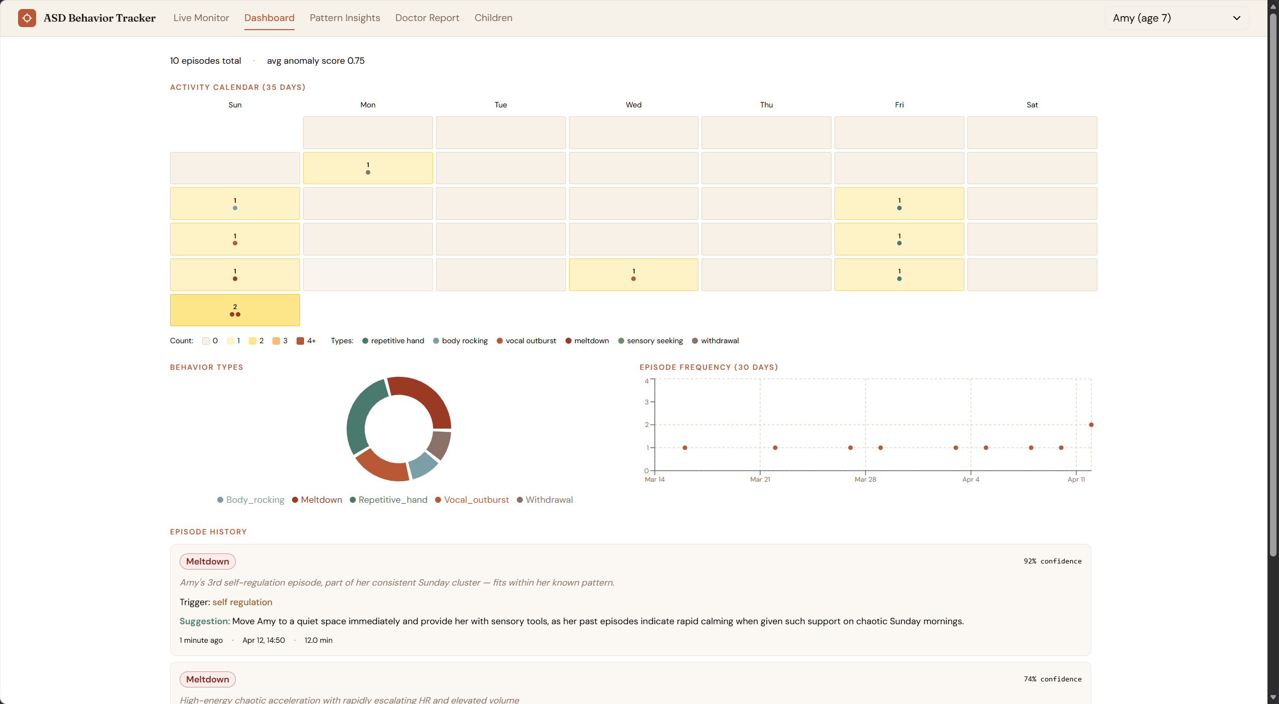The image size is (1279, 704).
Task: Go to the Doctor Report tab
Action: tap(427, 18)
